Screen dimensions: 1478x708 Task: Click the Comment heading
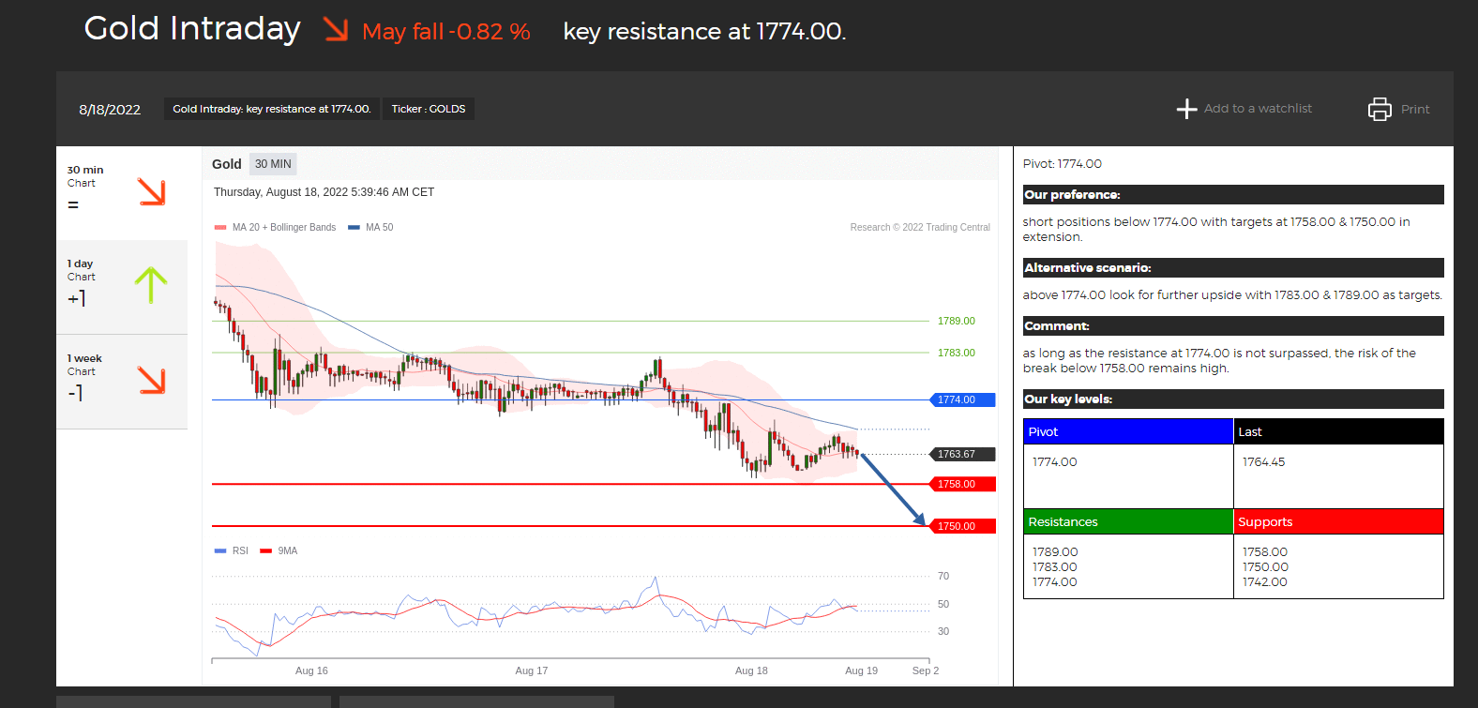coord(1233,325)
